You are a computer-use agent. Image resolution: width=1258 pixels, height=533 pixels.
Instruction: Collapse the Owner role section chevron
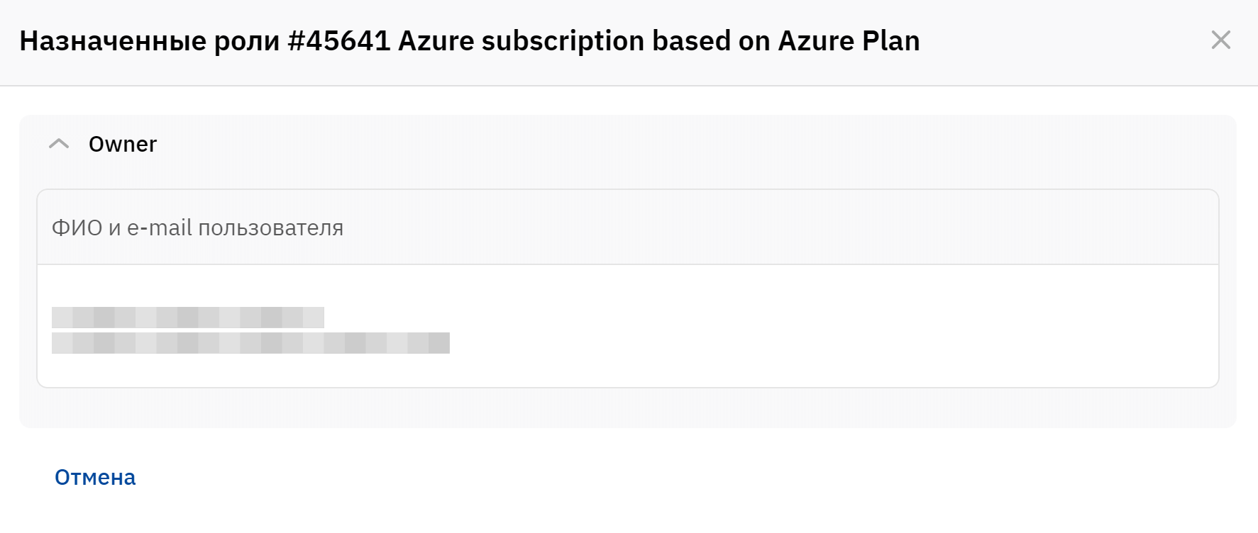click(x=59, y=144)
